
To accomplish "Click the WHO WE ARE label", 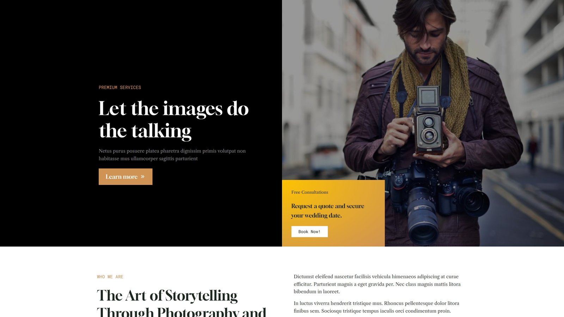I will click(x=110, y=277).
